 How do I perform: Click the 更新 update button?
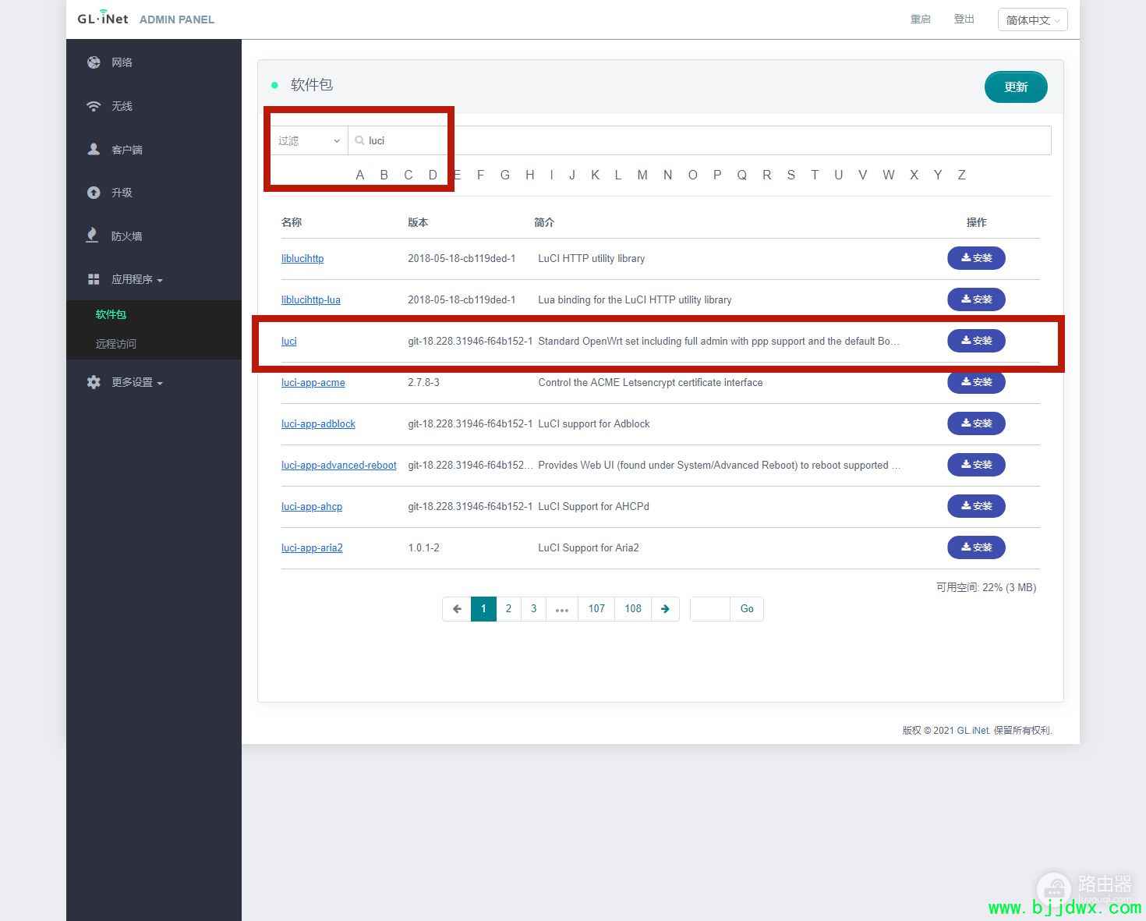tap(1016, 87)
